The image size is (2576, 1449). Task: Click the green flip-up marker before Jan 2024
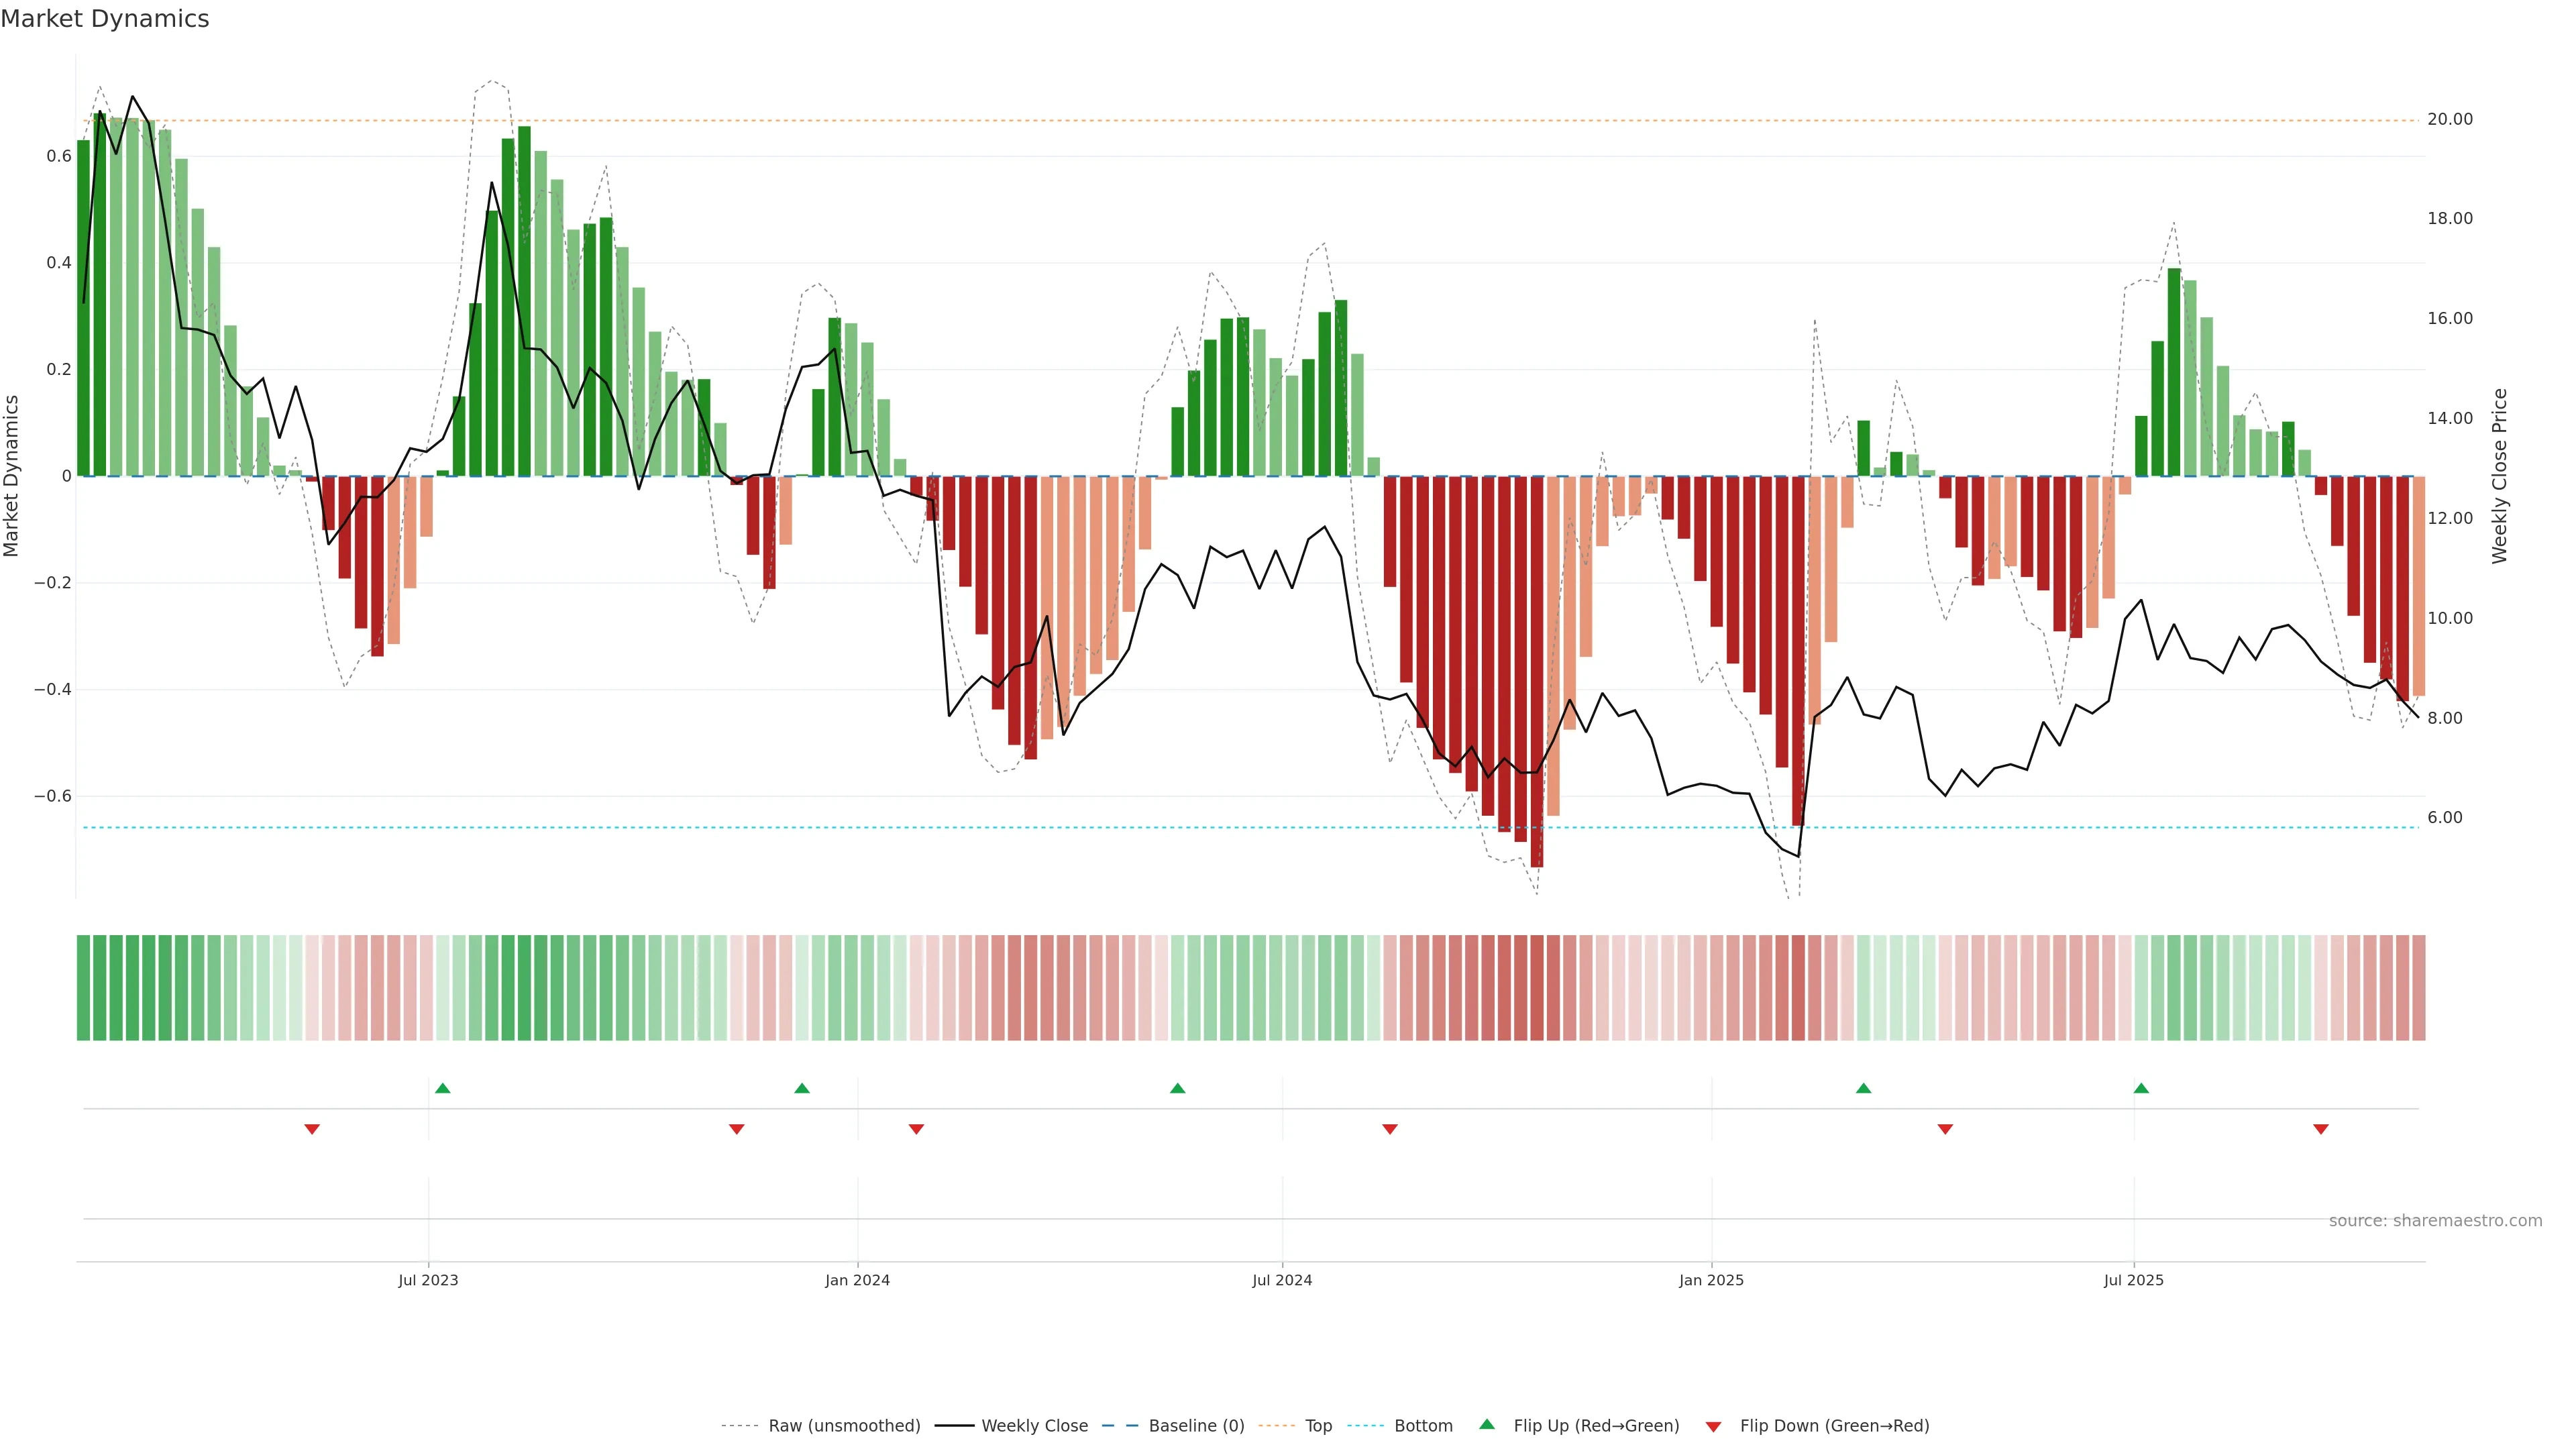tap(802, 1088)
